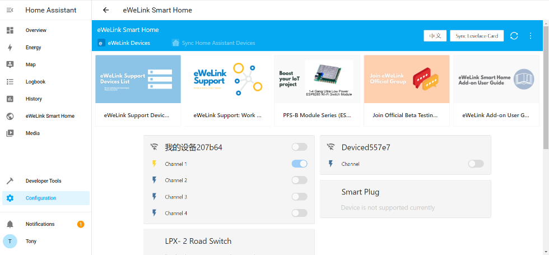The height and width of the screenshot is (255, 549).
Task: Turn off Channel 1 switch
Action: [299, 164]
